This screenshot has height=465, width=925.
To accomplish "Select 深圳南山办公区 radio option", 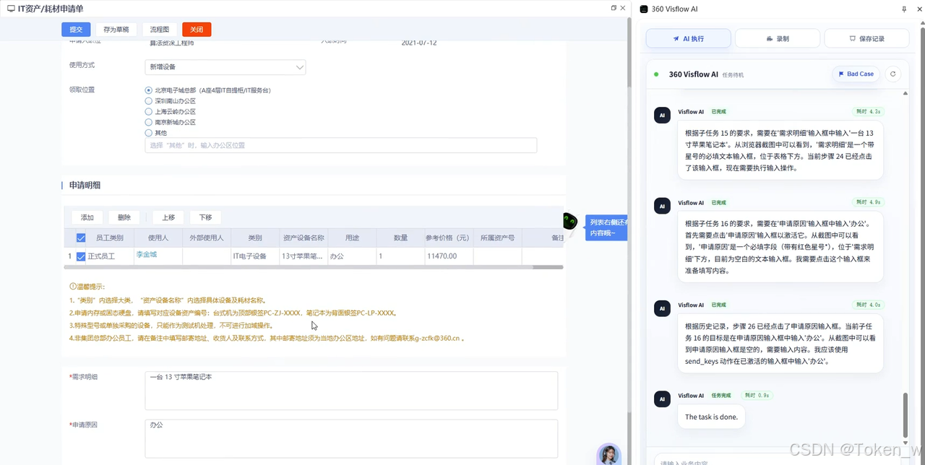I will pyautogui.click(x=149, y=101).
